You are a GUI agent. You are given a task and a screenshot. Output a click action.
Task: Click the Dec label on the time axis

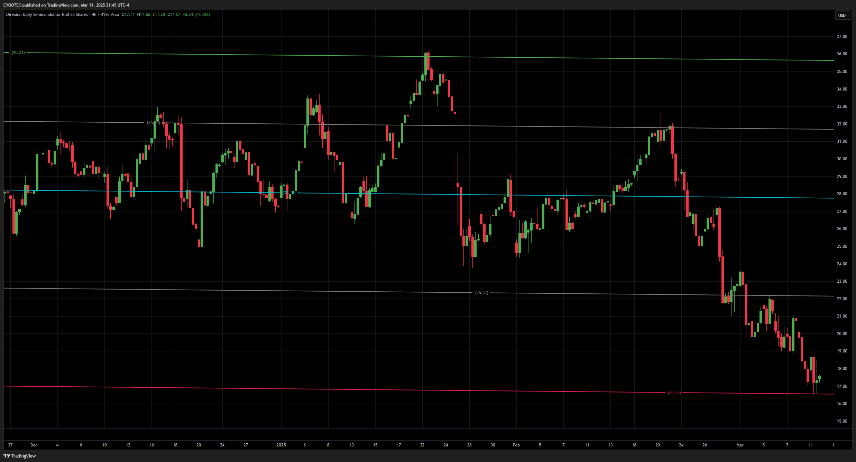click(34, 445)
